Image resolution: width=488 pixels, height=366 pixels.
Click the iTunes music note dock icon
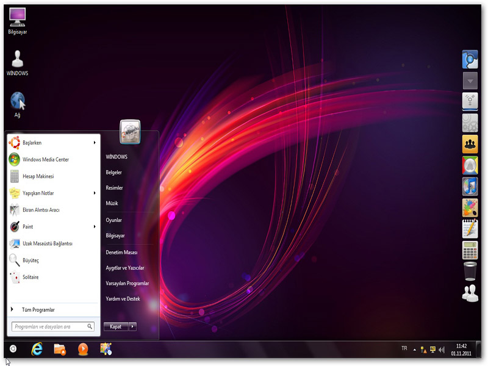470,186
